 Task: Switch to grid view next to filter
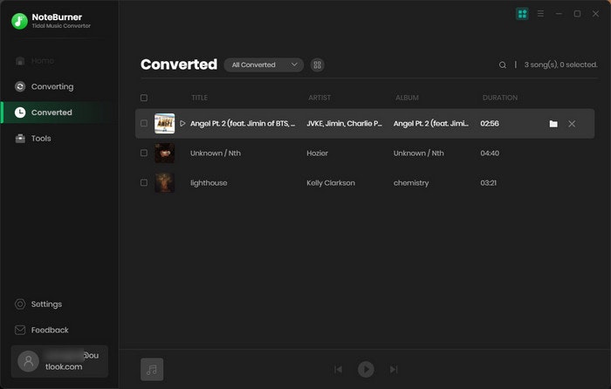click(317, 65)
